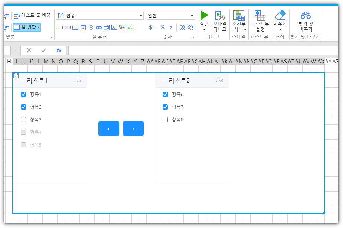Expand the 셀 병합 merge cells dropdown
The image size is (343, 228).
click(38, 27)
